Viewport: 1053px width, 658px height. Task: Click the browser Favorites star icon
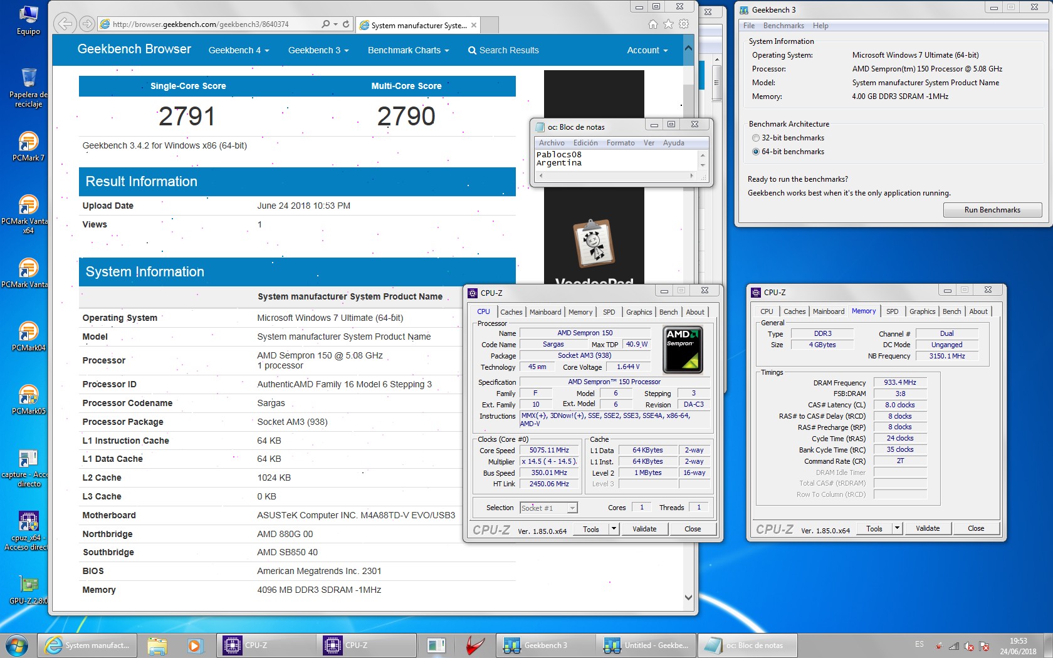(668, 24)
